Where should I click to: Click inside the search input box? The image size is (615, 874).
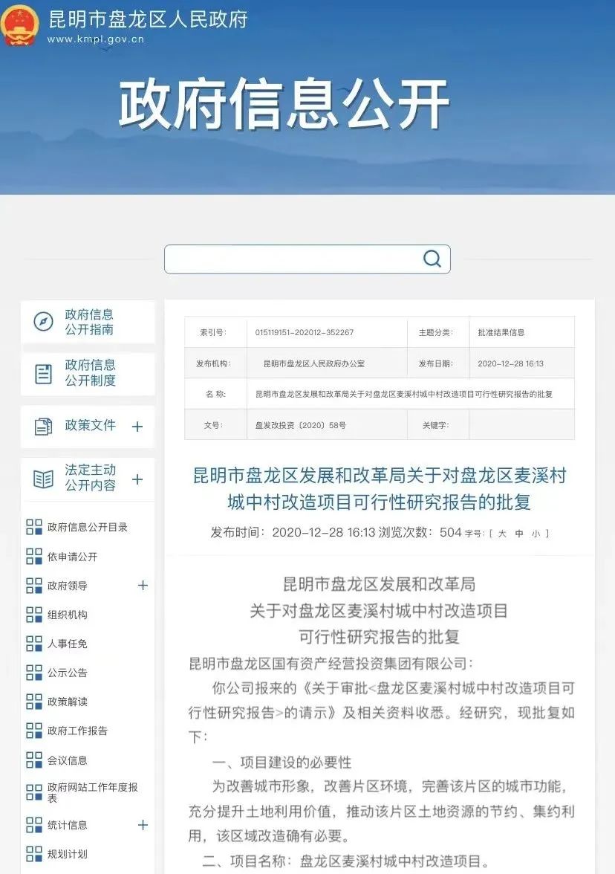297,259
